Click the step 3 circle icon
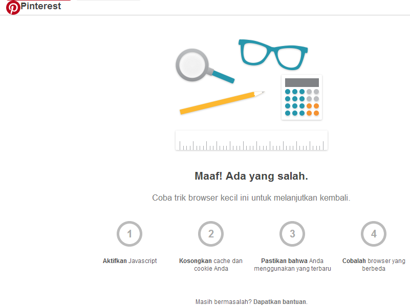This screenshot has width=410, height=306. click(x=292, y=234)
